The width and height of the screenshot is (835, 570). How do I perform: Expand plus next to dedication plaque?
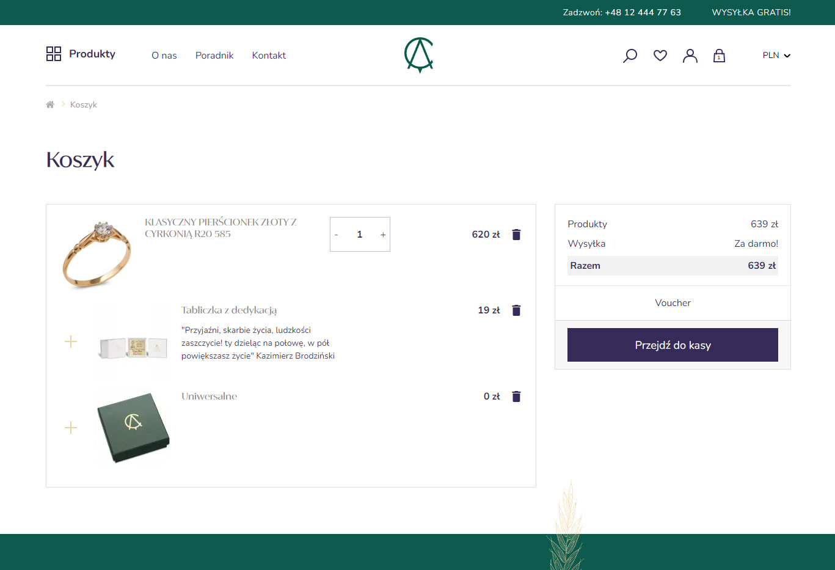(x=71, y=342)
